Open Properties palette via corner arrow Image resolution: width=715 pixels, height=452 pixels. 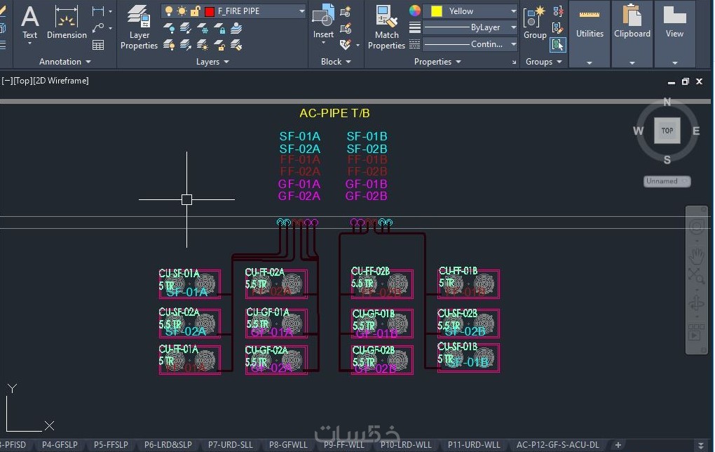(514, 62)
